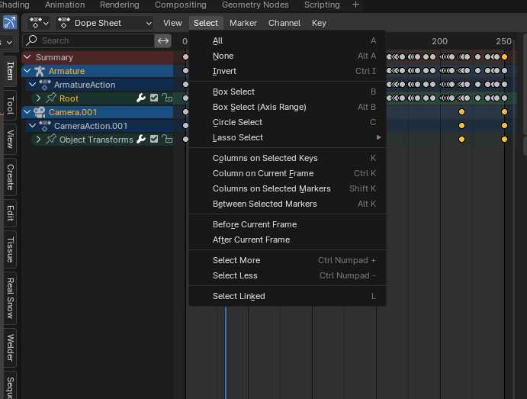Click the search filter swap-arrows button
This screenshot has height=399, width=527.
pyautogui.click(x=163, y=40)
